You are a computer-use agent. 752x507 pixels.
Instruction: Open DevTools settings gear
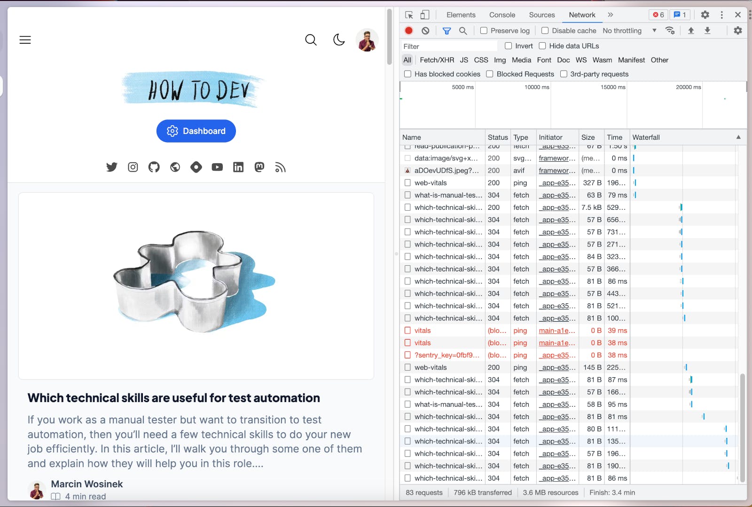pos(705,15)
